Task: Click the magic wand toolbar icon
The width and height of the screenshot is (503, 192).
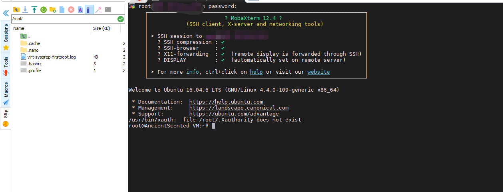Action: [x=98, y=9]
